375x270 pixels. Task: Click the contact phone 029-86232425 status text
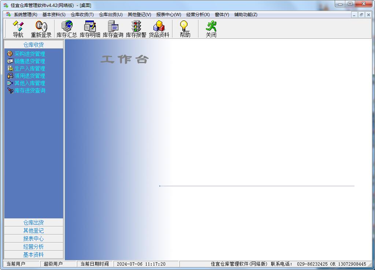tap(312, 264)
